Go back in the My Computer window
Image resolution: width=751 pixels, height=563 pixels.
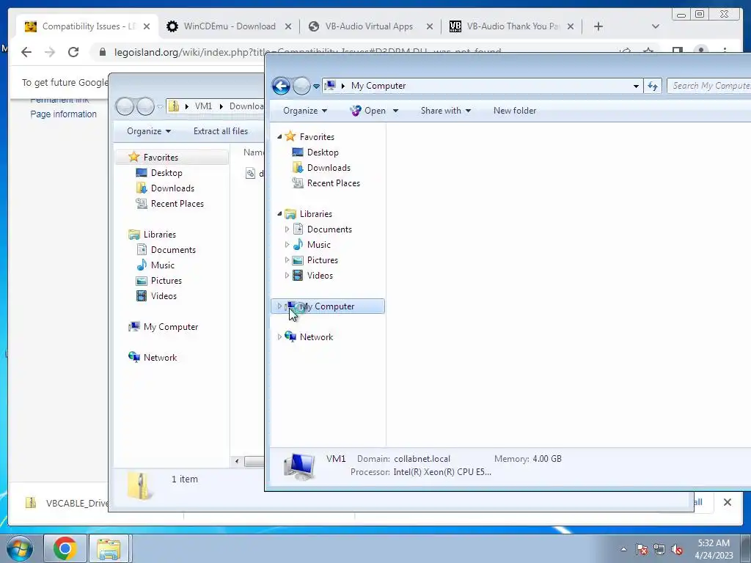point(281,87)
